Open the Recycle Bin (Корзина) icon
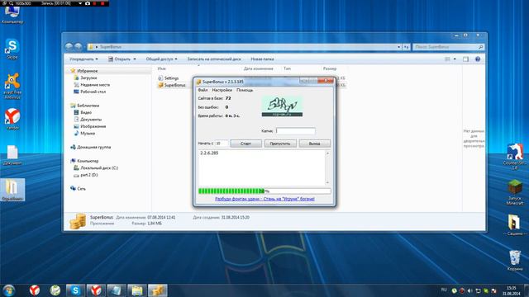The width and height of the screenshot is (529, 297). coord(515,260)
